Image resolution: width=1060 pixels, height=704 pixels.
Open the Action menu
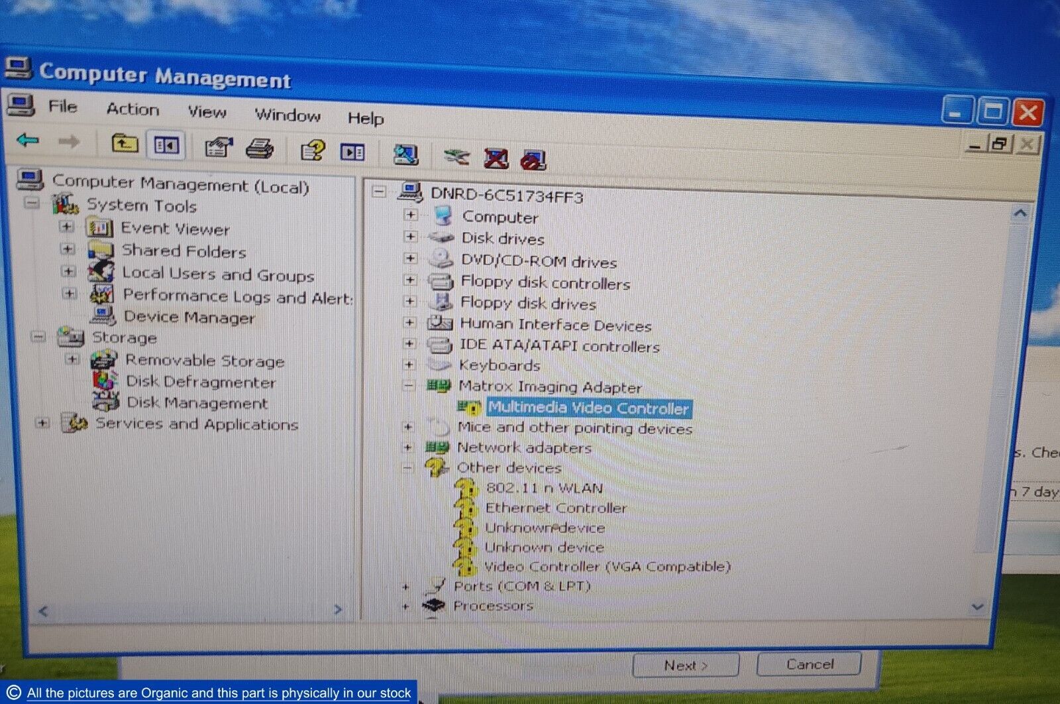133,109
